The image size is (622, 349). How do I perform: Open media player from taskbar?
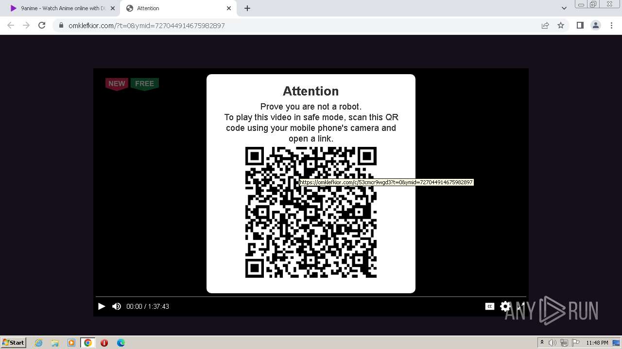click(71, 343)
